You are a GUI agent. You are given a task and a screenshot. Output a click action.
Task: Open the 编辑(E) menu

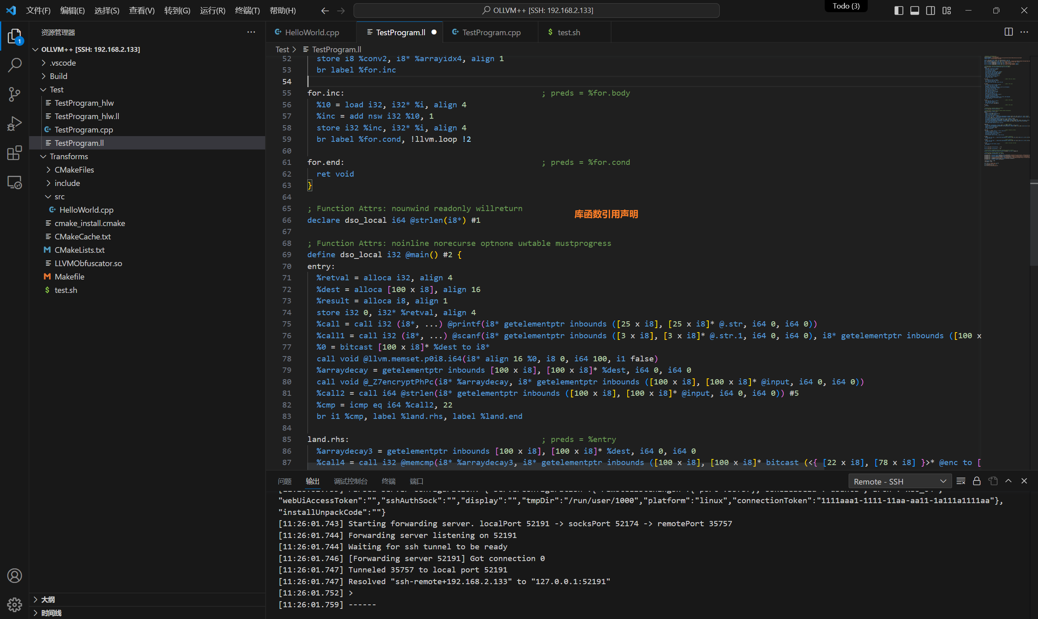click(x=73, y=11)
